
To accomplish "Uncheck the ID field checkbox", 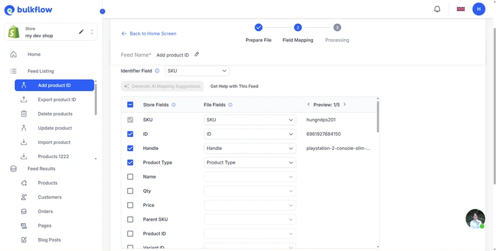I will point(130,134).
